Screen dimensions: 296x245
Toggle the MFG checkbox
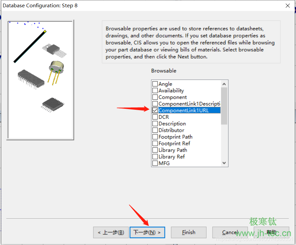pyautogui.click(x=155, y=163)
